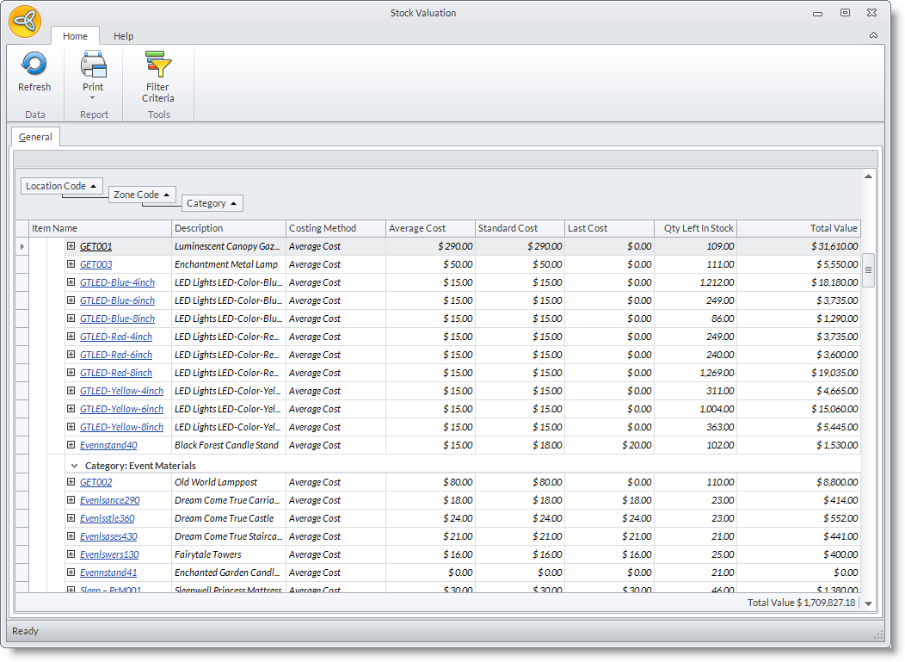Open the GTLED-Blue-4inch item link

pyautogui.click(x=117, y=282)
